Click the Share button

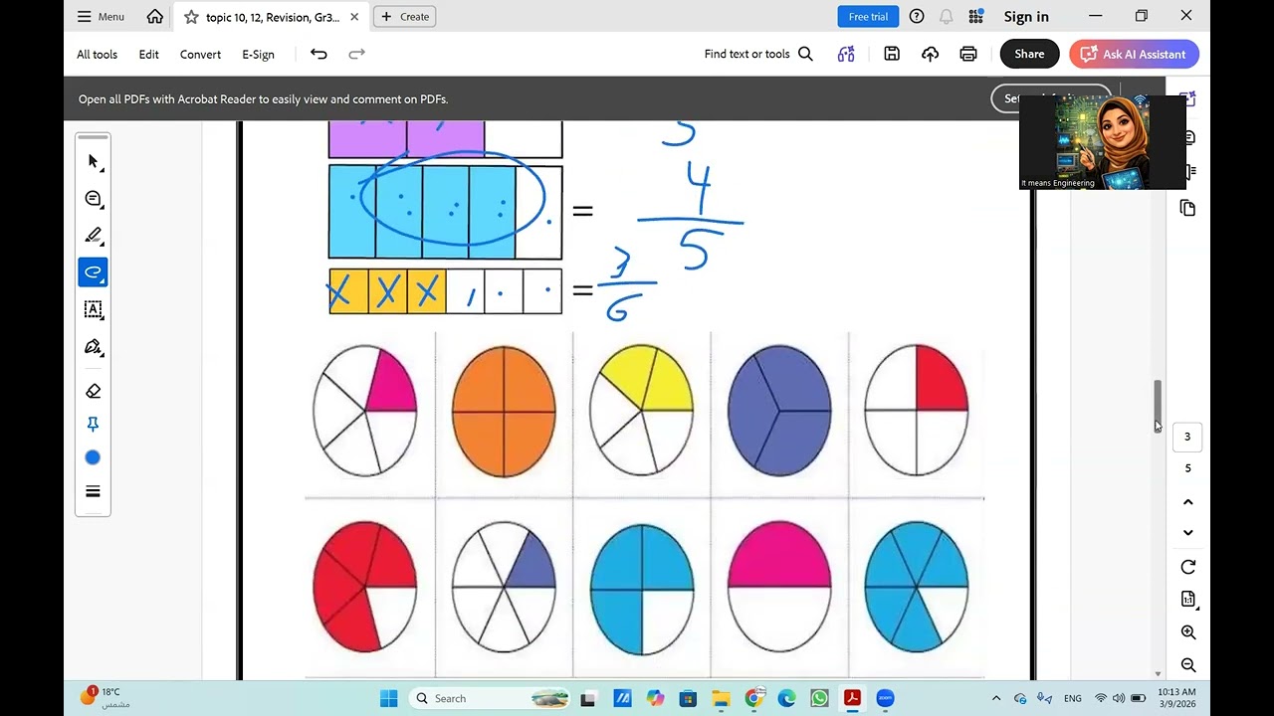(1029, 54)
